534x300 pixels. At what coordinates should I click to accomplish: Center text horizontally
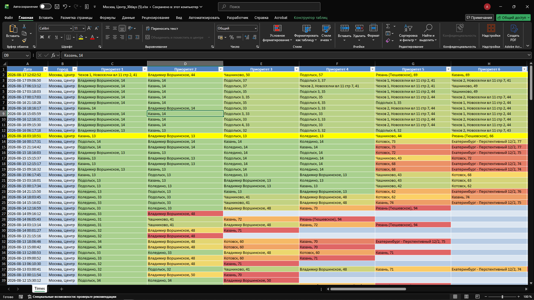115,37
